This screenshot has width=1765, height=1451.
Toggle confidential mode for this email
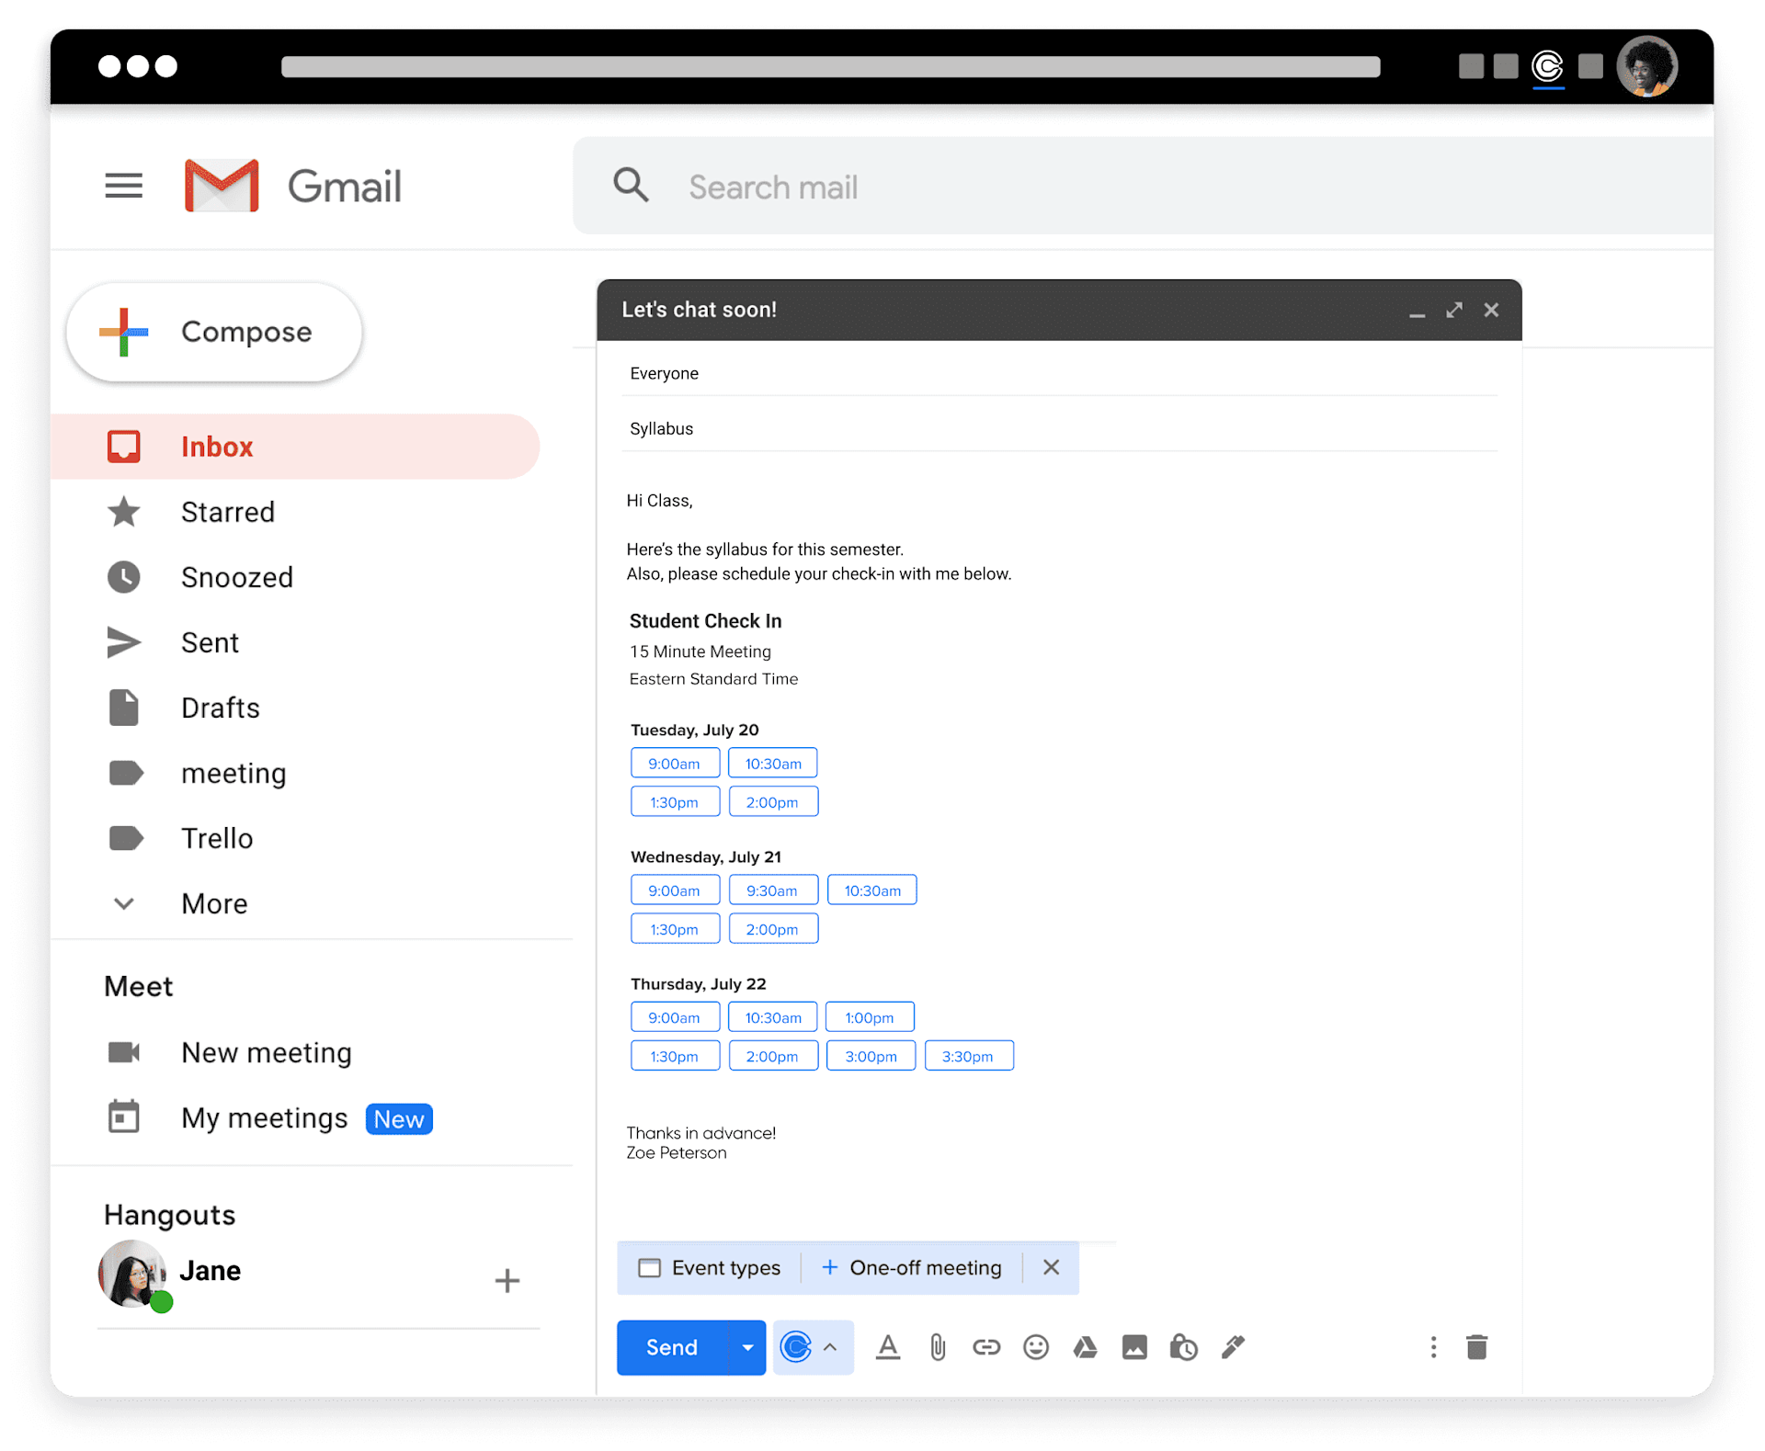tap(1183, 1347)
